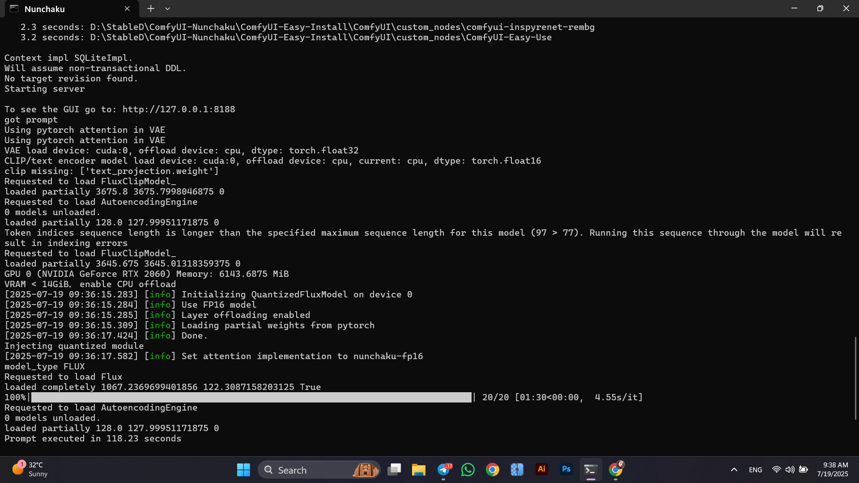Click the Windows Start button
The image size is (859, 483).
(x=243, y=470)
